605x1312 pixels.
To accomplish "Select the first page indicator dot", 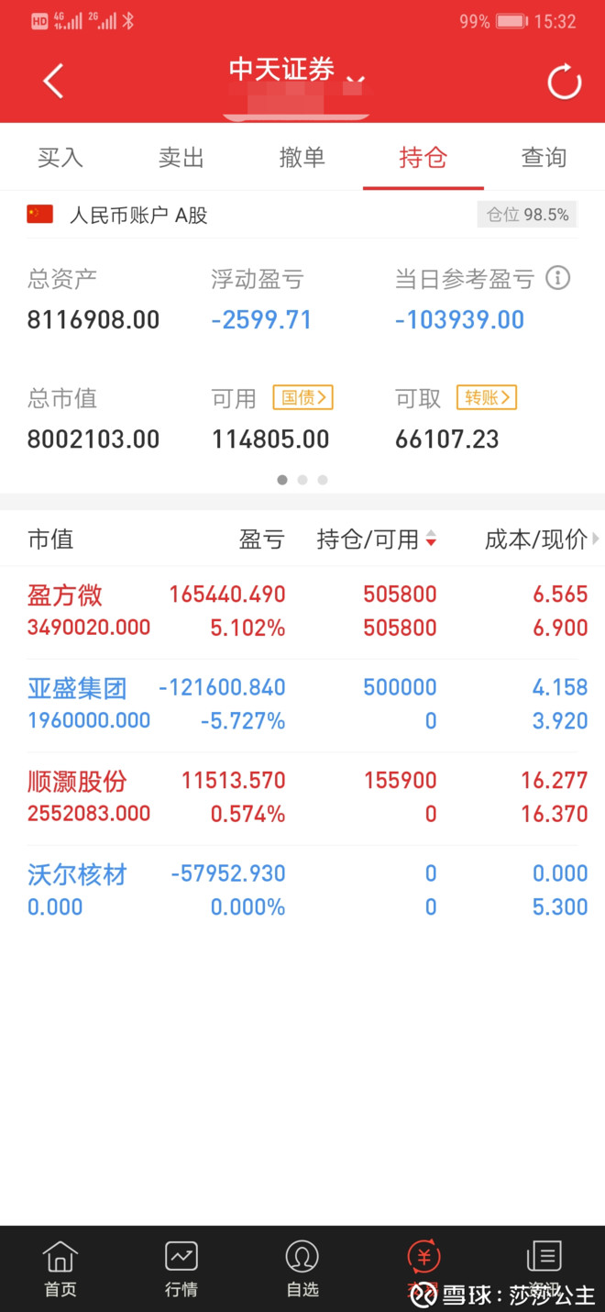I will click(282, 480).
